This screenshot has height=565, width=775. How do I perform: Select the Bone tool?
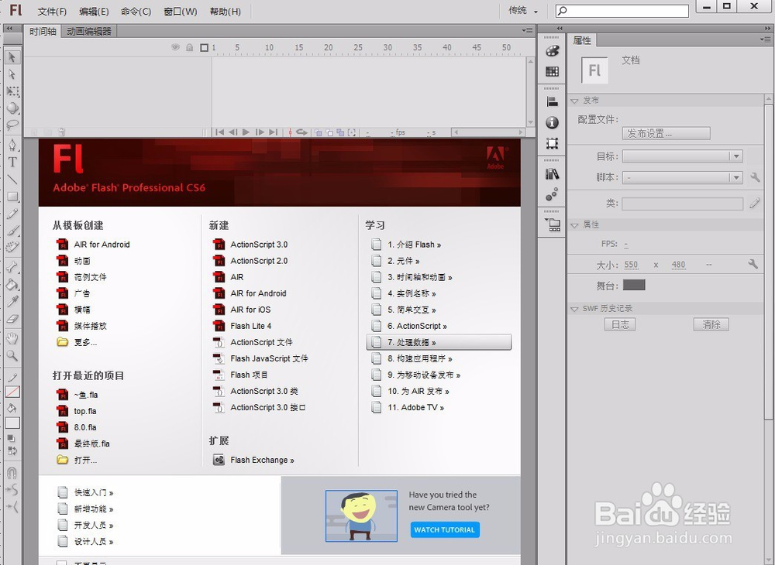click(x=12, y=267)
